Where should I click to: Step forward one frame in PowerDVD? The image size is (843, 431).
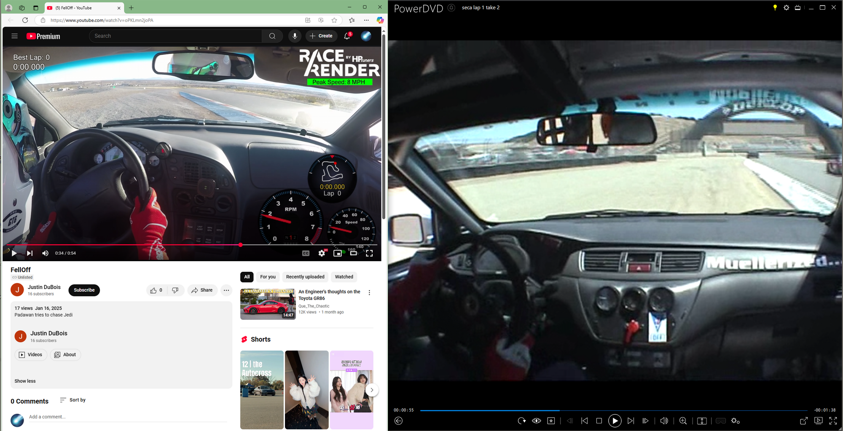point(645,421)
